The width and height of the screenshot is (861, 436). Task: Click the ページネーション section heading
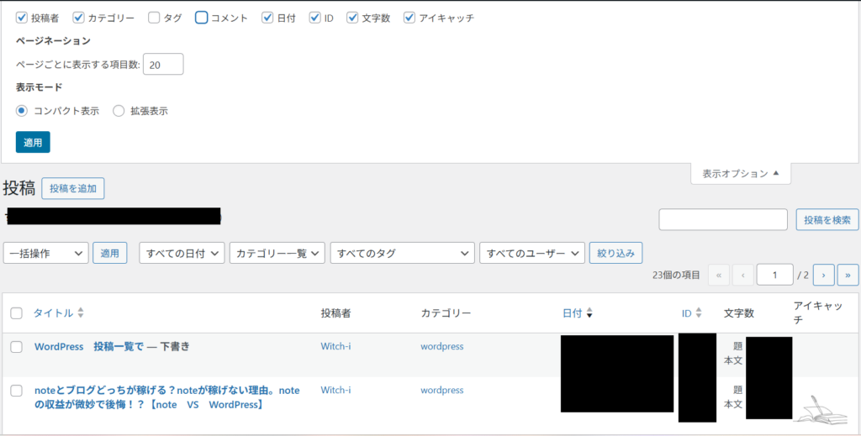pyautogui.click(x=53, y=40)
